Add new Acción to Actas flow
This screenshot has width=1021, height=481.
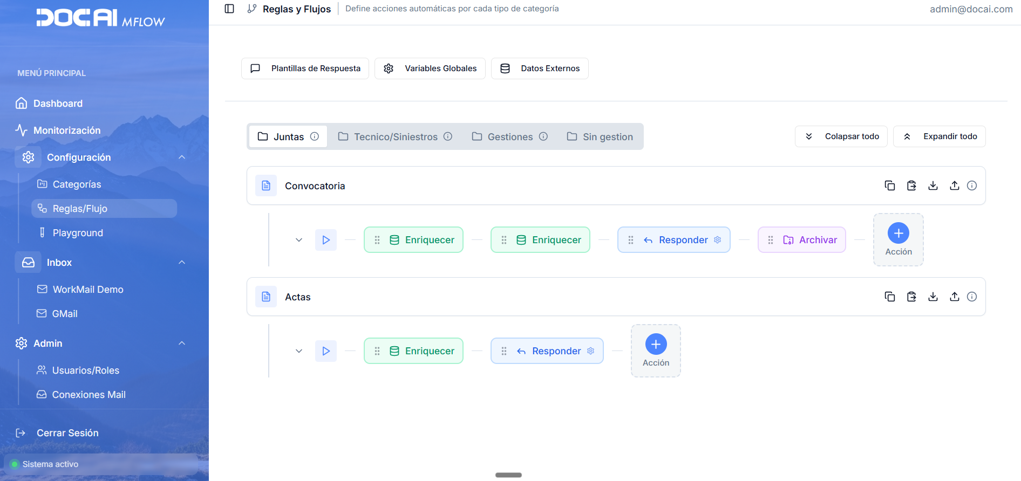656,345
